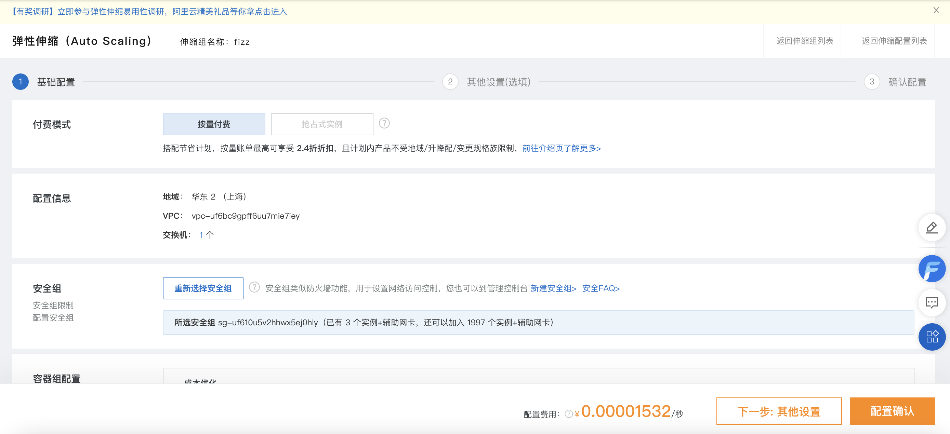Click help icon beside 重新选择安全组 button

point(254,287)
